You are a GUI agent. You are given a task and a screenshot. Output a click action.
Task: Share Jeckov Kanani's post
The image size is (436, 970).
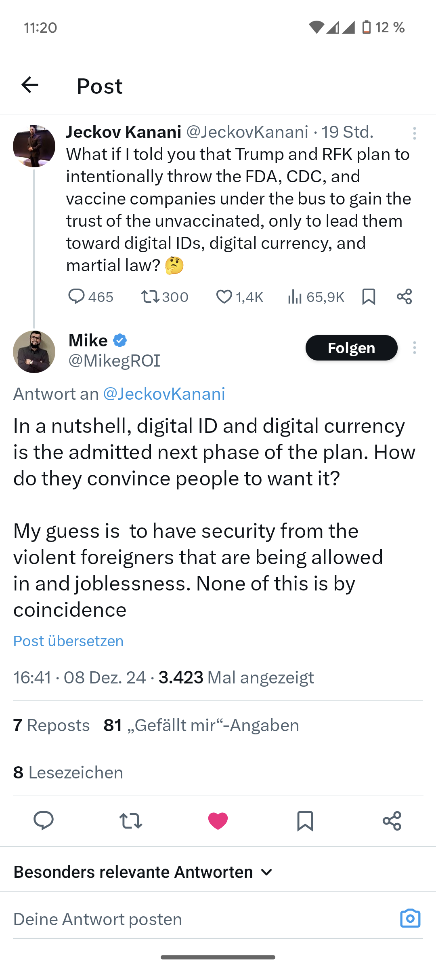tap(404, 297)
